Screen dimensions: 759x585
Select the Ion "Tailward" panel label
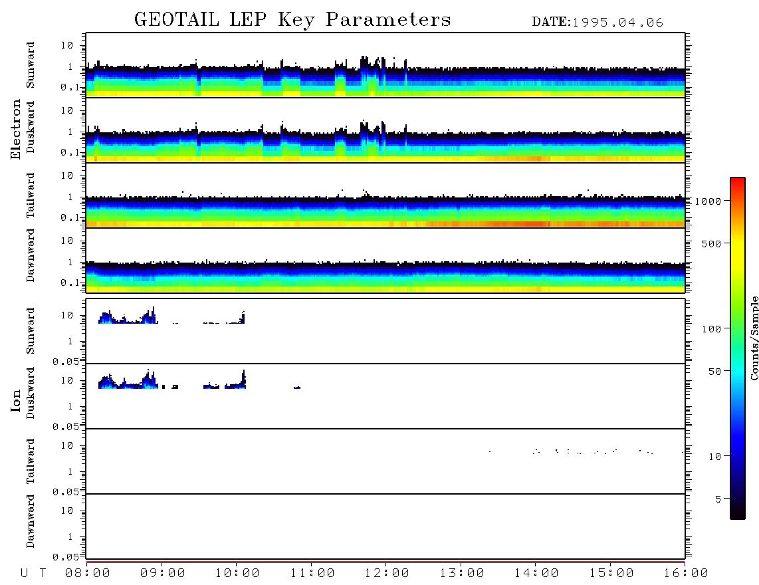pyautogui.click(x=31, y=461)
